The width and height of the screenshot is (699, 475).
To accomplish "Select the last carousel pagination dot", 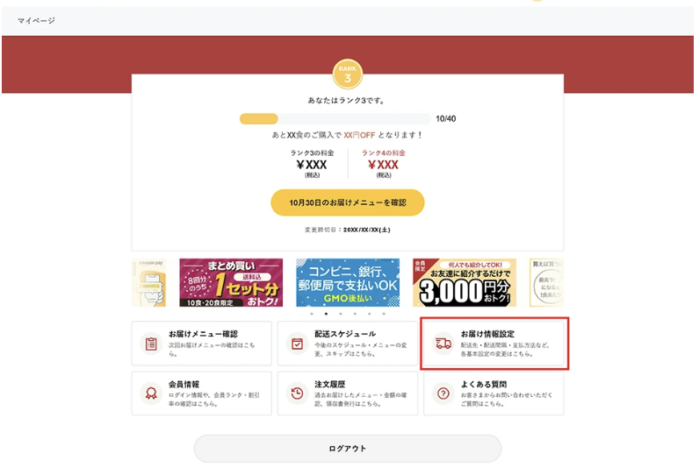I will pos(384,314).
